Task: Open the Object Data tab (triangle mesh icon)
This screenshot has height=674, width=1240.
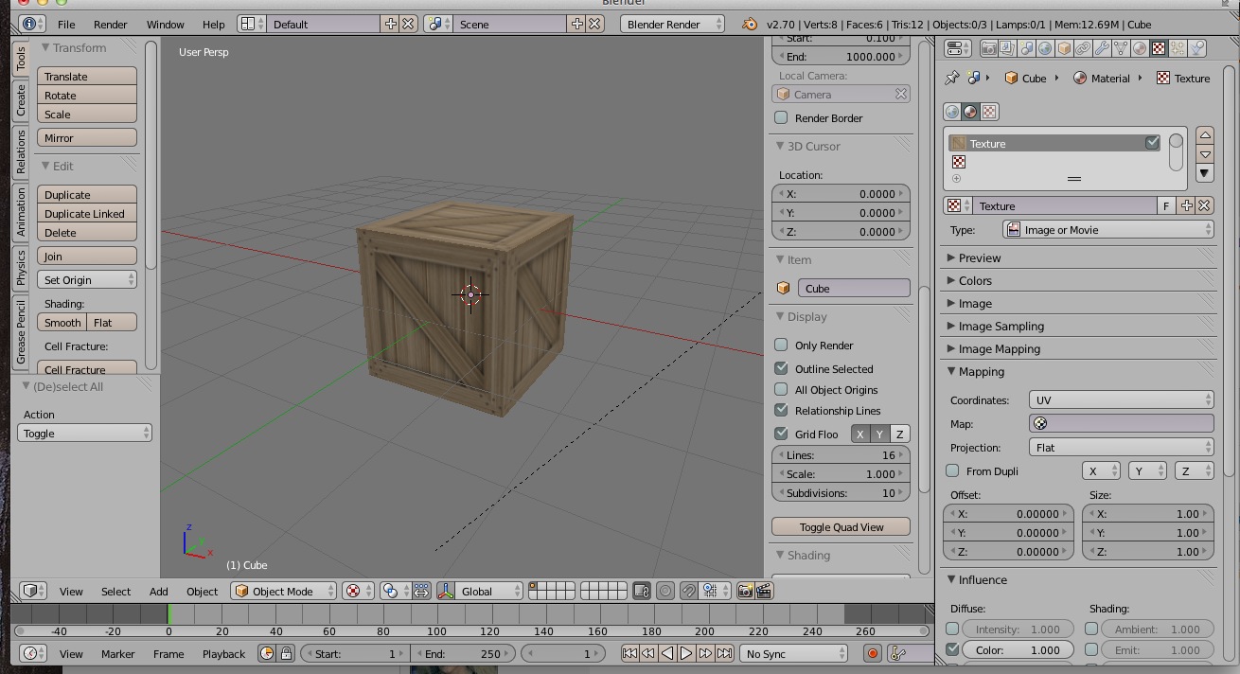Action: pyautogui.click(x=1121, y=48)
